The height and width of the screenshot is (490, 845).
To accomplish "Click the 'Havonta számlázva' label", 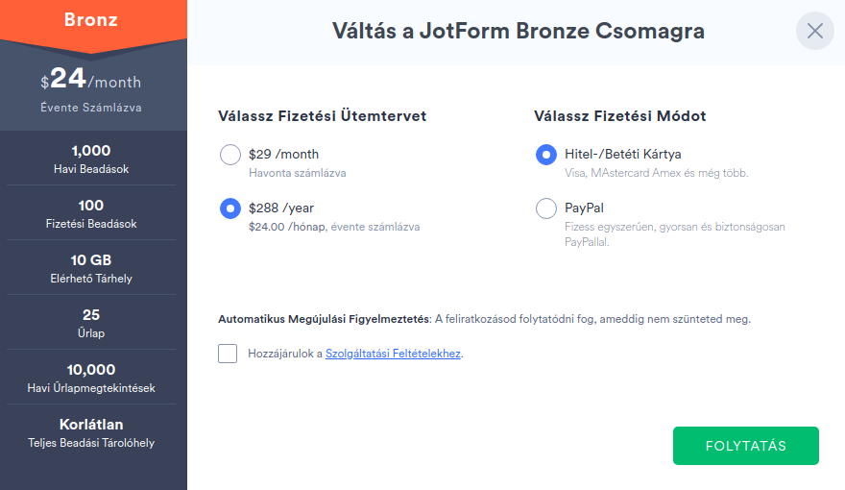I will click(297, 174).
